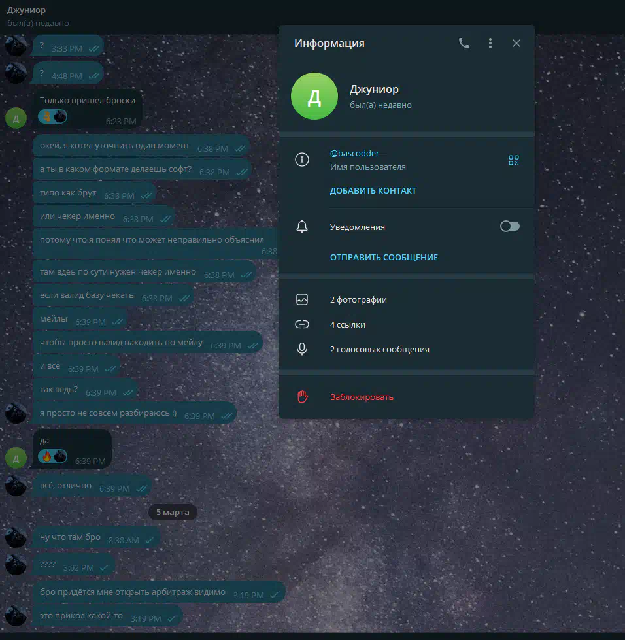Click the message 'или чекер именно'
This screenshot has height=640, width=625.
tap(104, 217)
